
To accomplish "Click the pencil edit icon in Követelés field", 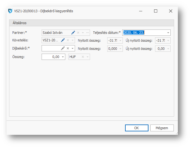I will (63, 40).
